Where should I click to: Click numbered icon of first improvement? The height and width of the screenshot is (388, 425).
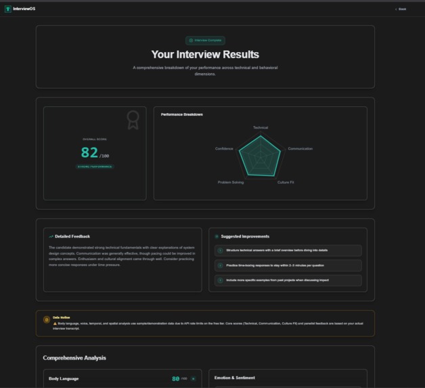tap(220, 251)
